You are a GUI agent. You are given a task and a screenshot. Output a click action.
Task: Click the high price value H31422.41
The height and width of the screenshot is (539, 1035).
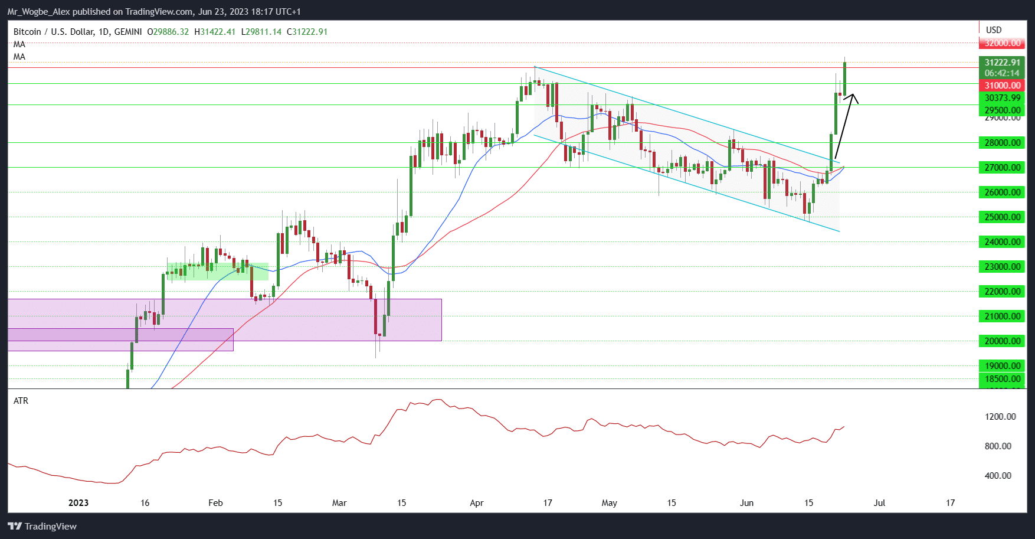point(215,32)
